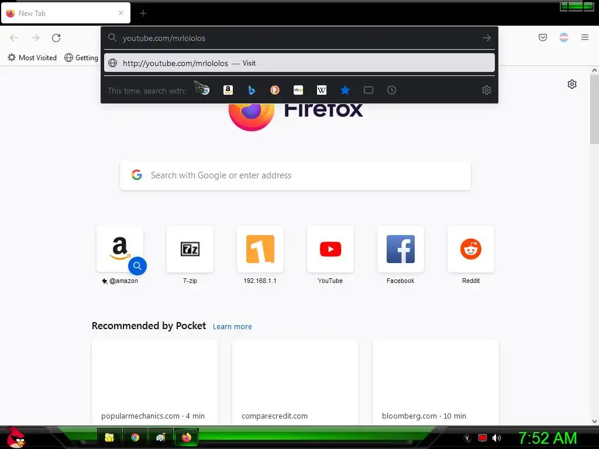
Task: Click the Back navigation arrow
Action: click(x=14, y=38)
